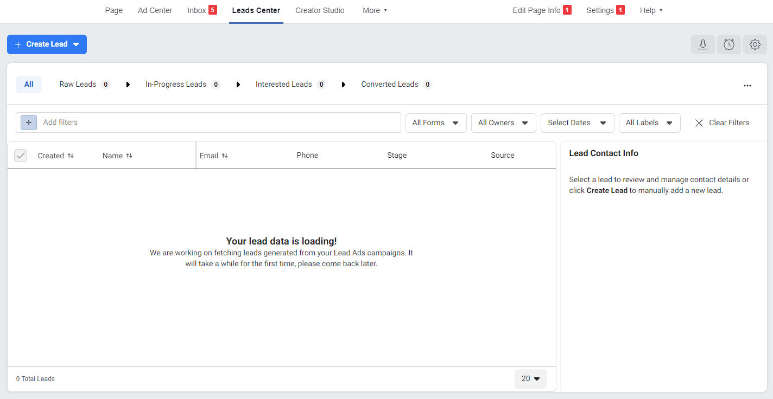The image size is (773, 399).
Task: Open the All Owners dropdown
Action: (503, 123)
